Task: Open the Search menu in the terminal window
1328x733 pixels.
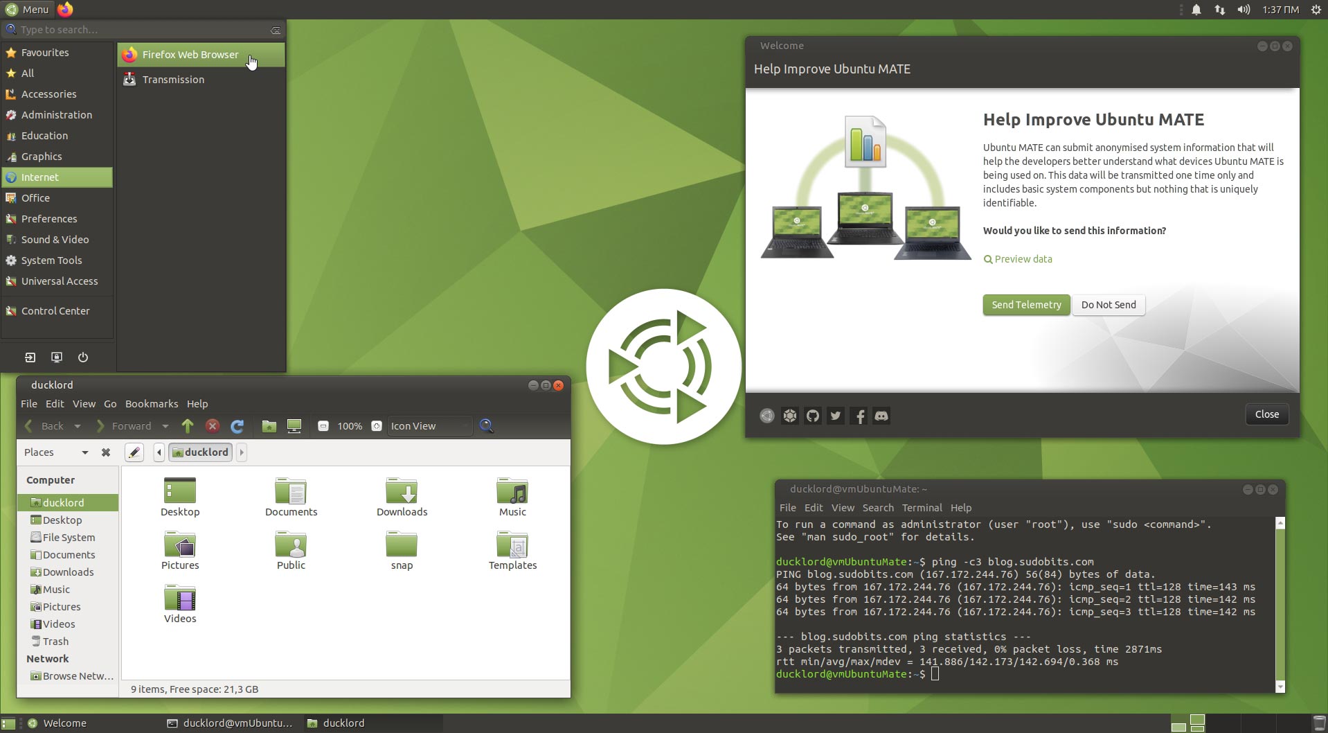Action: click(878, 508)
